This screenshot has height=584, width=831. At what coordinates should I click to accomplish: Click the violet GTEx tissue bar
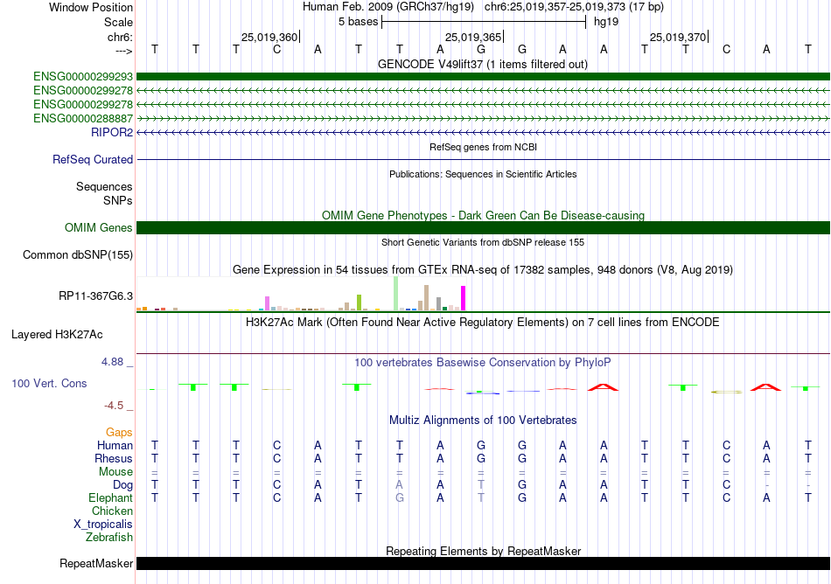(x=267, y=303)
